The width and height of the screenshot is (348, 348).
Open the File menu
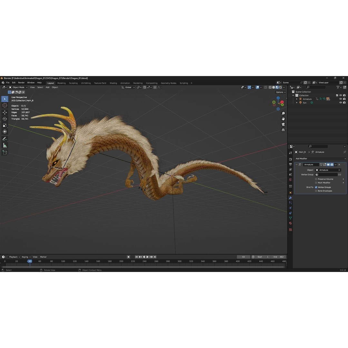(x=8, y=82)
